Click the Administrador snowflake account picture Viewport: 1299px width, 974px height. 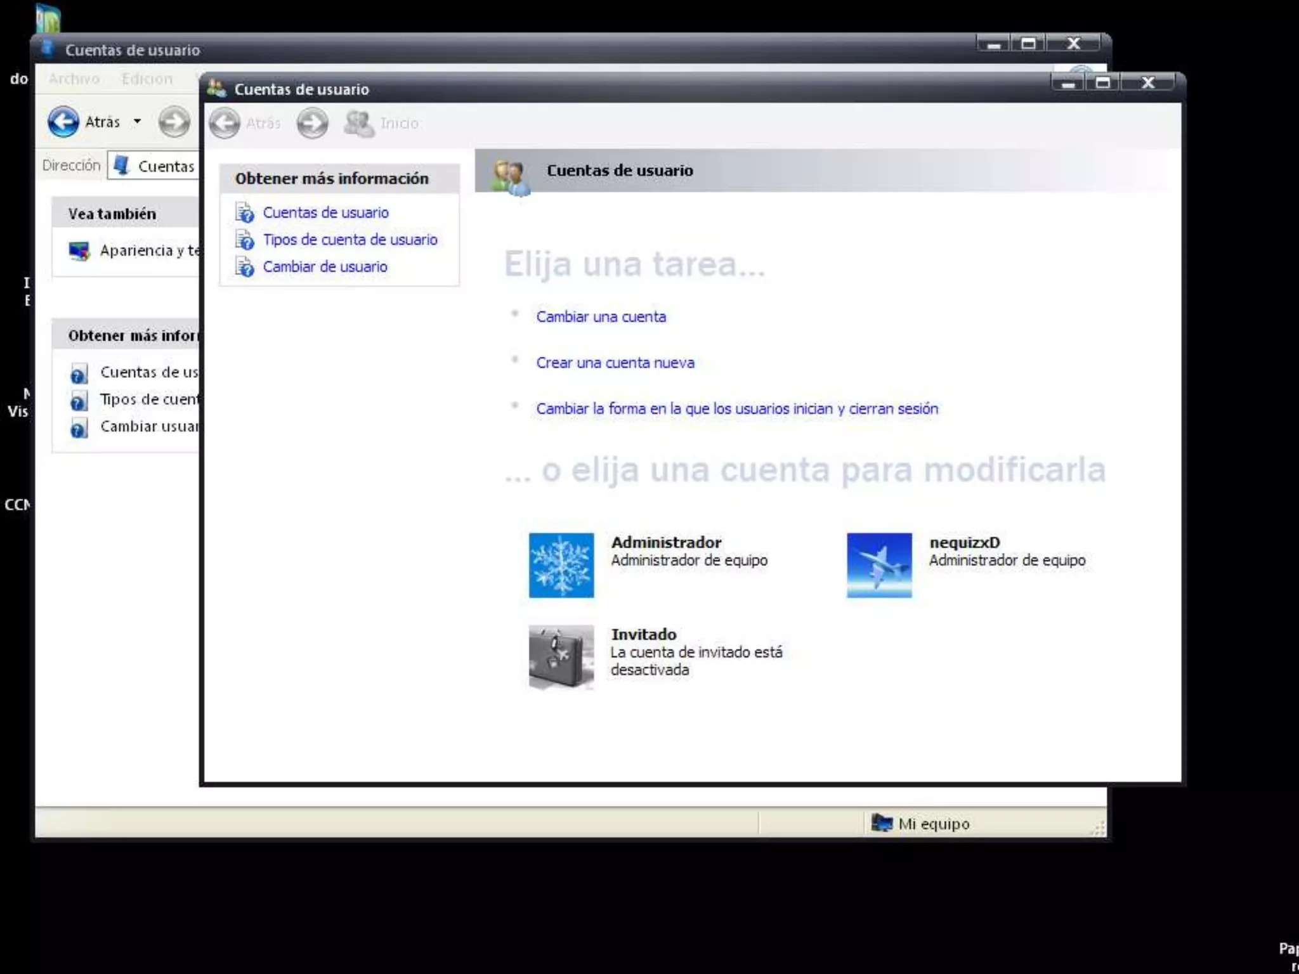pyautogui.click(x=561, y=565)
